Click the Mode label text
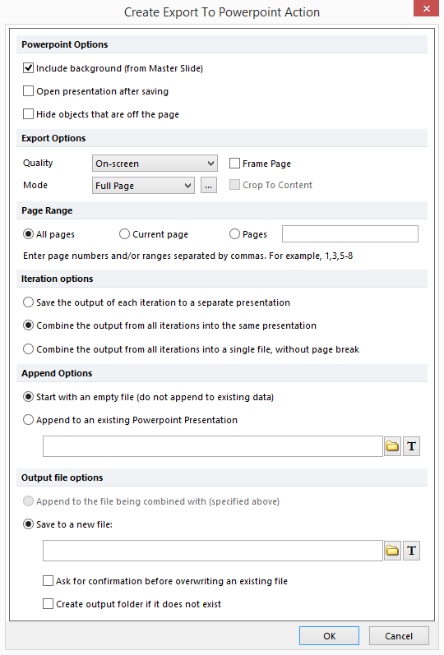 click(35, 185)
